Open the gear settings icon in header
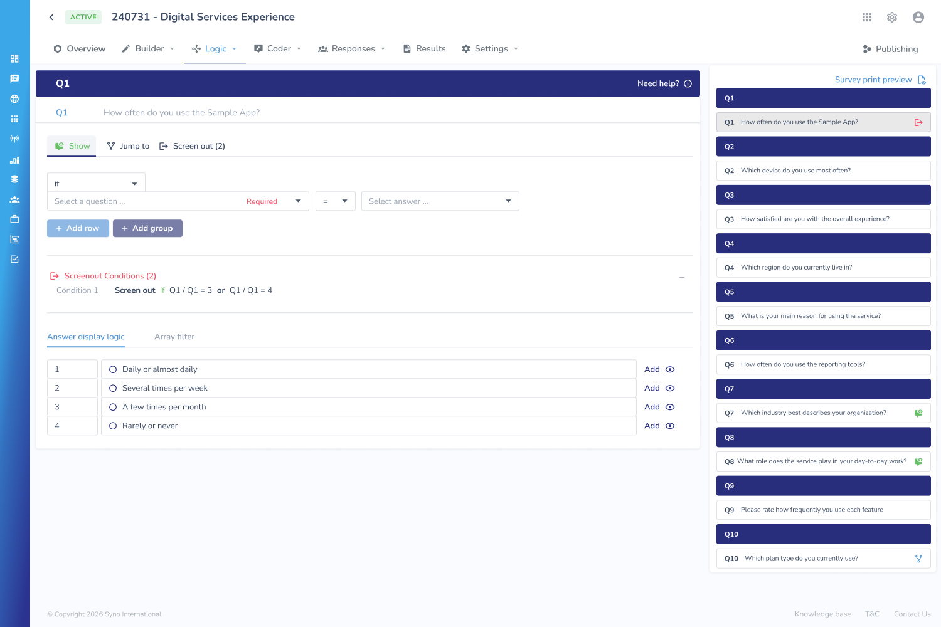The image size is (941, 627). 892,18
